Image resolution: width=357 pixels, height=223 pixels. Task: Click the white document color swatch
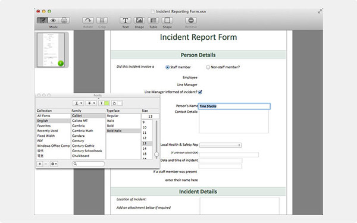[x=120, y=103]
